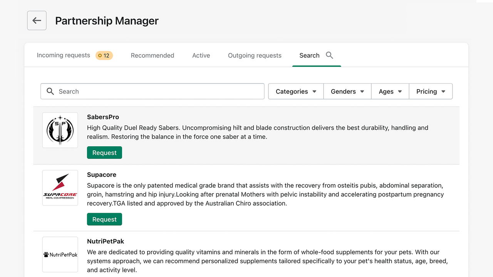
Task: Click the 12 pending requests badge
Action: pyautogui.click(x=104, y=55)
